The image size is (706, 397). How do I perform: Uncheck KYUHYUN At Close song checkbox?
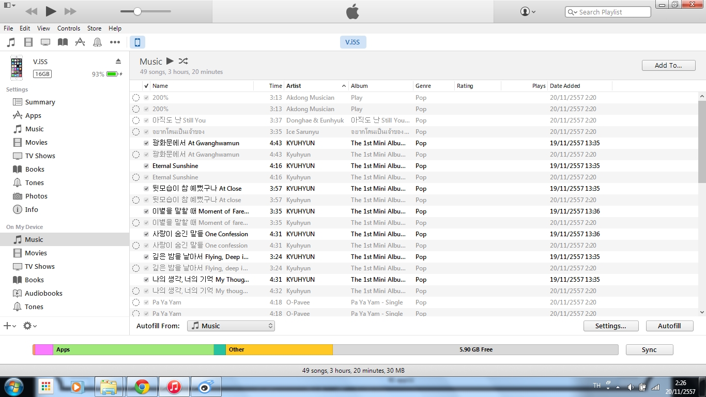146,189
